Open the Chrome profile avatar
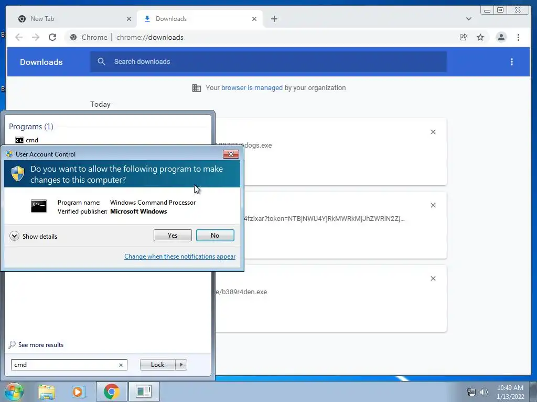 pos(501,37)
